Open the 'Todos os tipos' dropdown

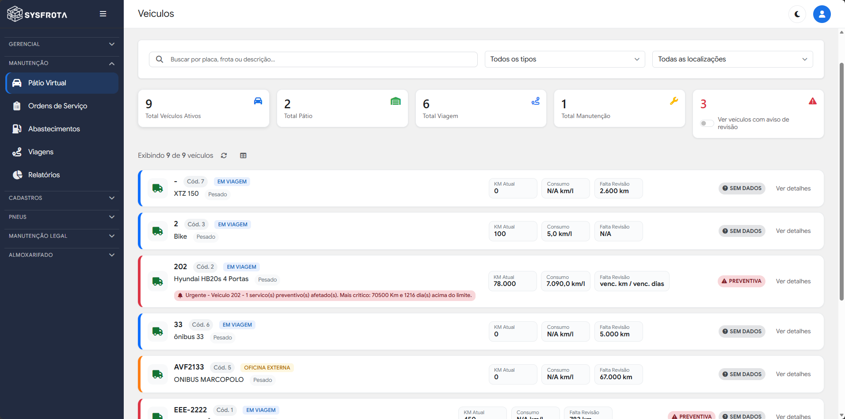click(x=565, y=59)
